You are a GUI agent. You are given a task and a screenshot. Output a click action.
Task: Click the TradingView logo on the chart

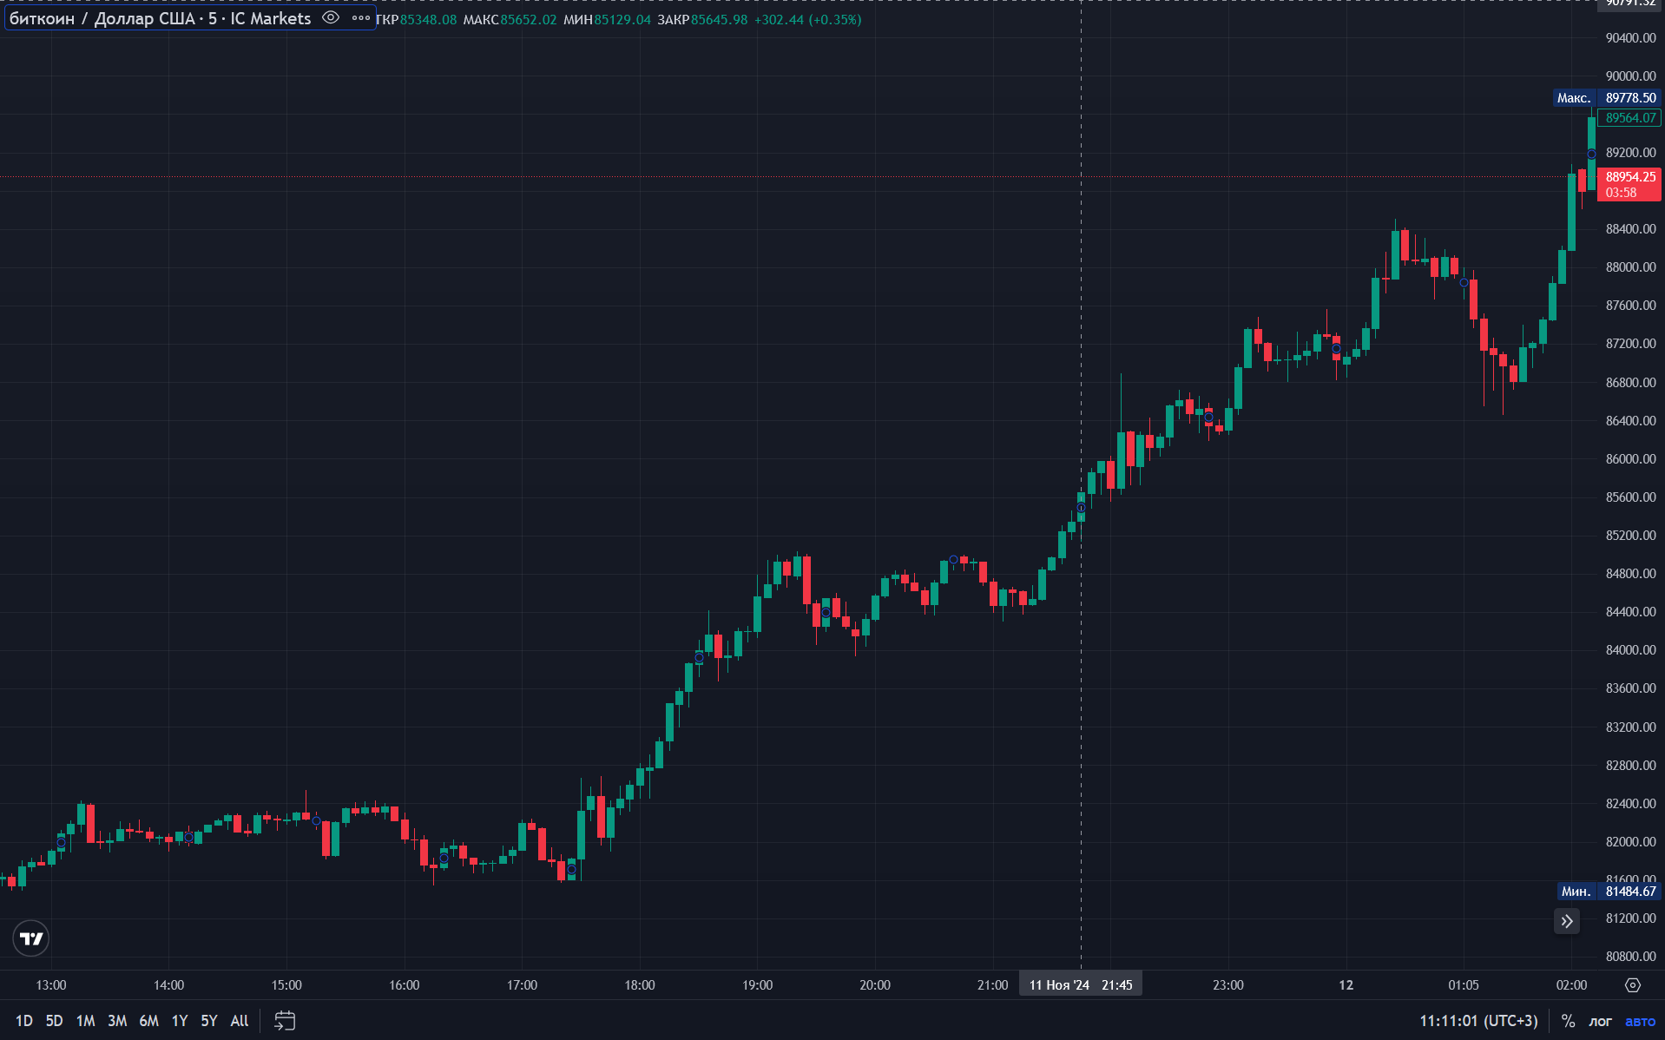click(31, 938)
